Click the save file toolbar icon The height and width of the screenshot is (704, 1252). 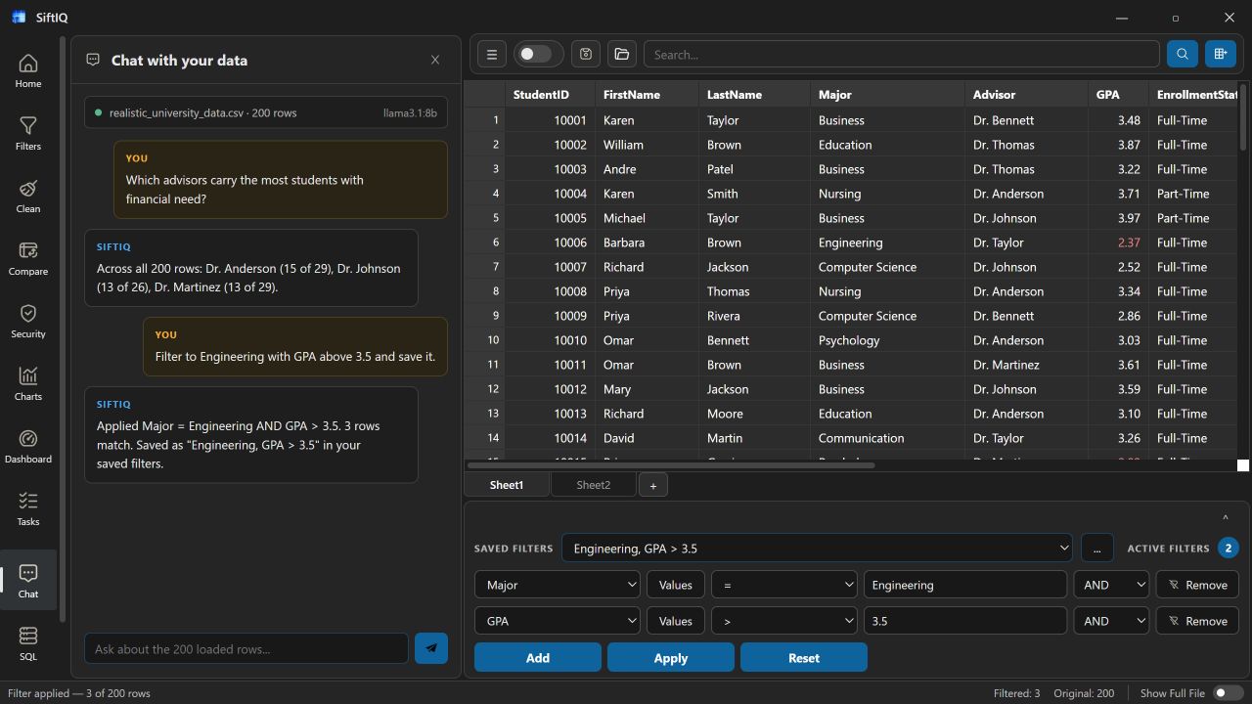(x=586, y=55)
